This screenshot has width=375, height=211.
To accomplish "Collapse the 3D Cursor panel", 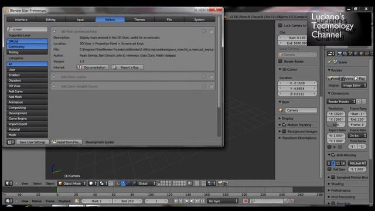I will point(288,69).
